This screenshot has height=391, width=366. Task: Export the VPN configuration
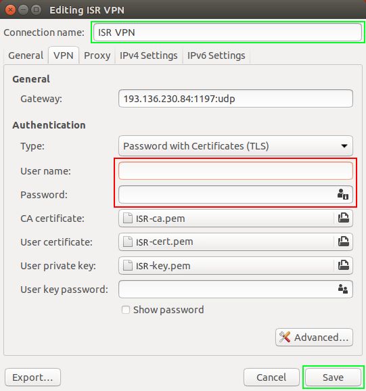32,377
